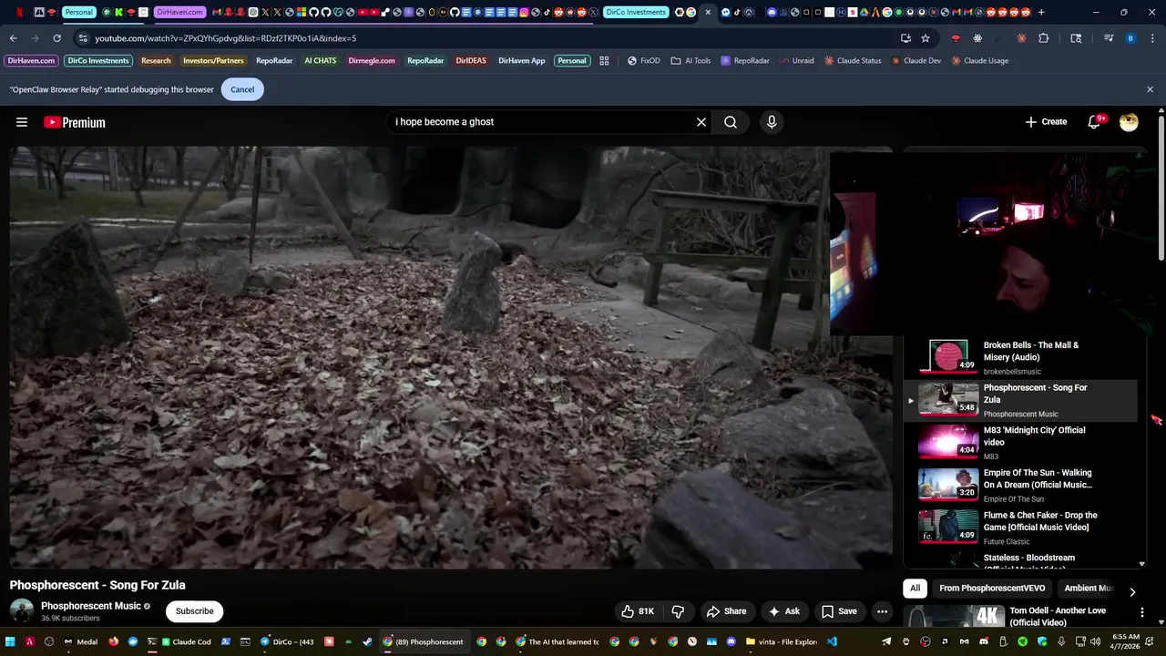Go to YouTube Premium home logo
Screen dimensions: 1166x656
(x=75, y=122)
